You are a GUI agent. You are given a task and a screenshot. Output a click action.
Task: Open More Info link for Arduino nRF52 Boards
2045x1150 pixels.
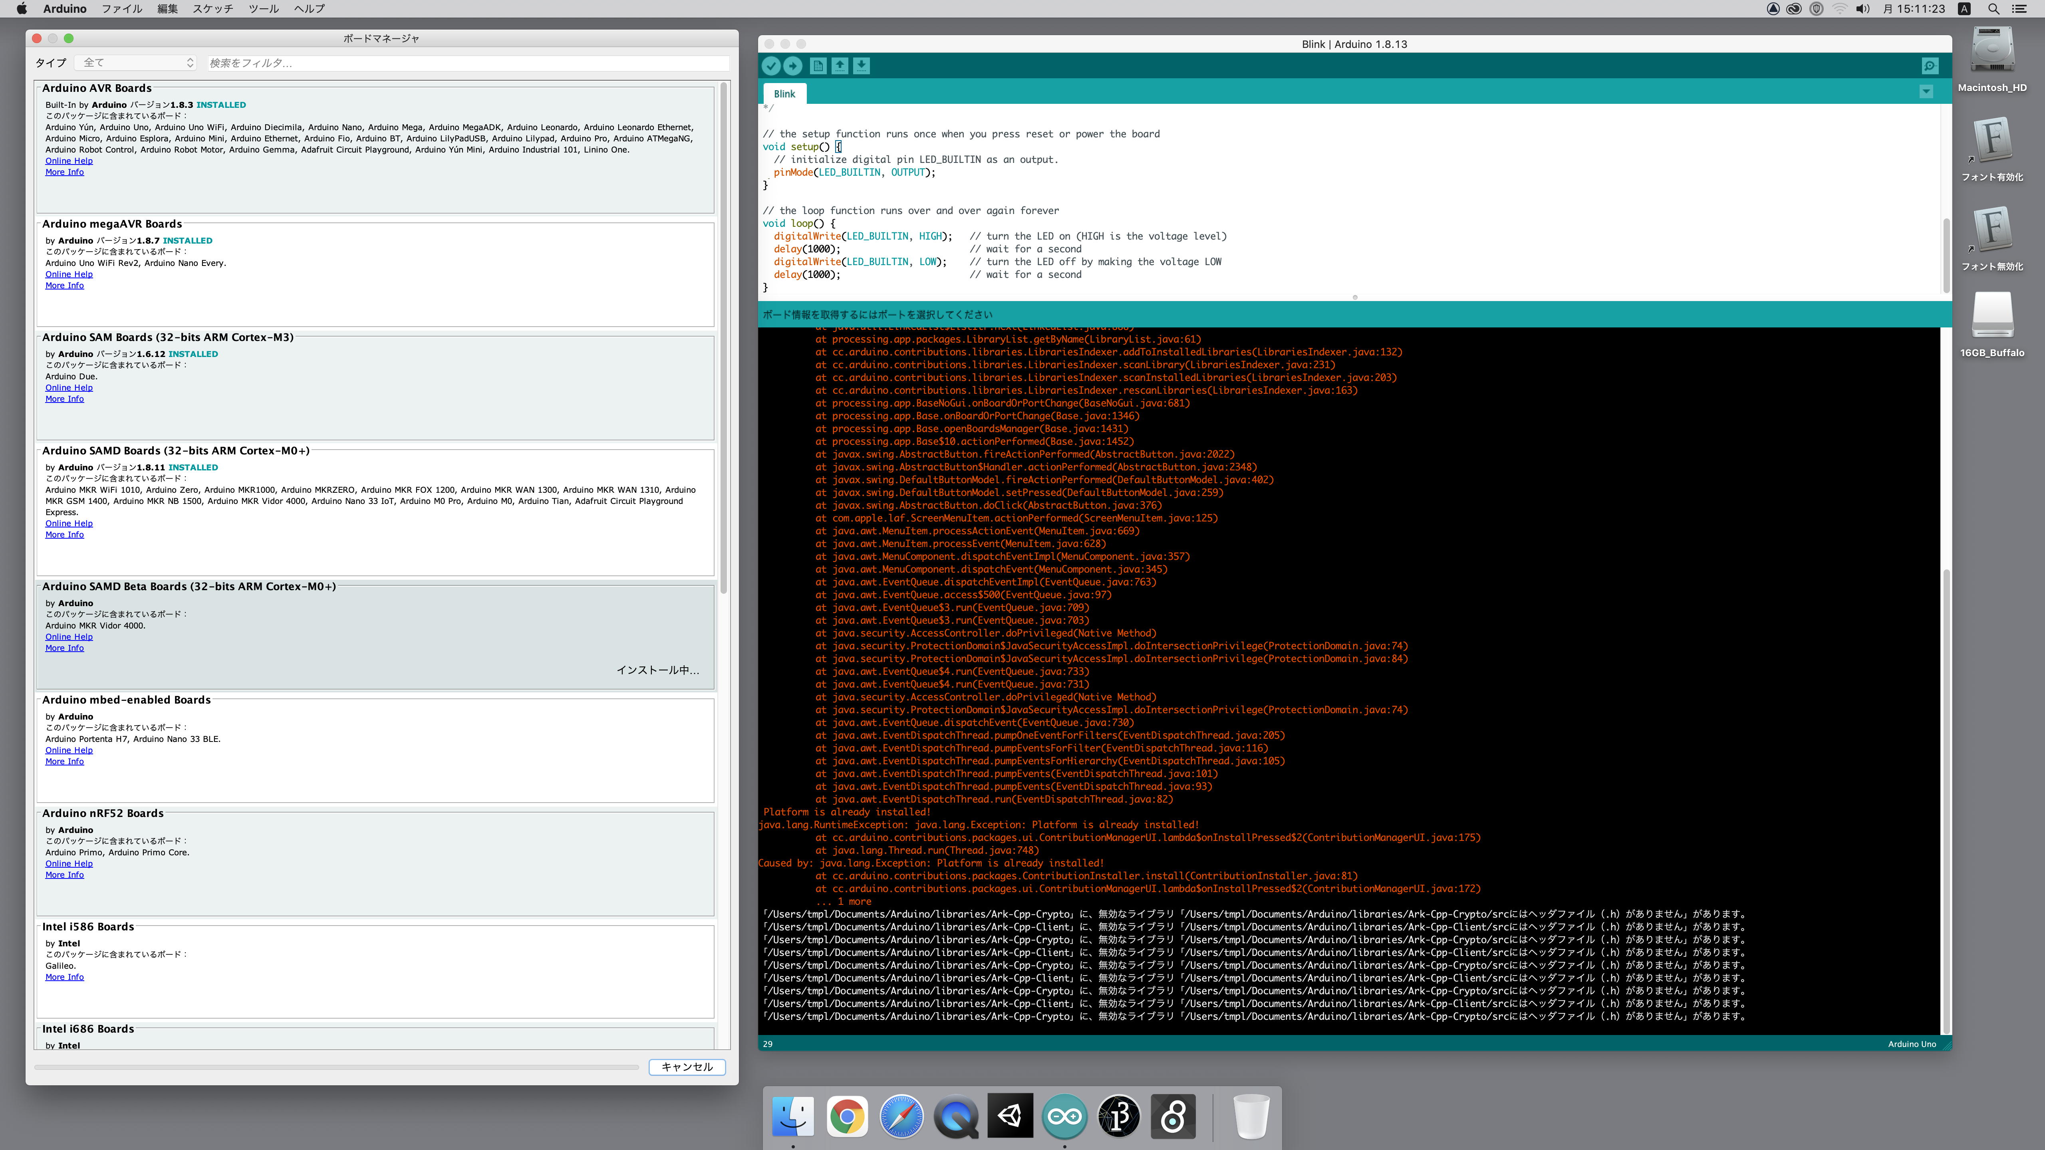pyautogui.click(x=64, y=874)
